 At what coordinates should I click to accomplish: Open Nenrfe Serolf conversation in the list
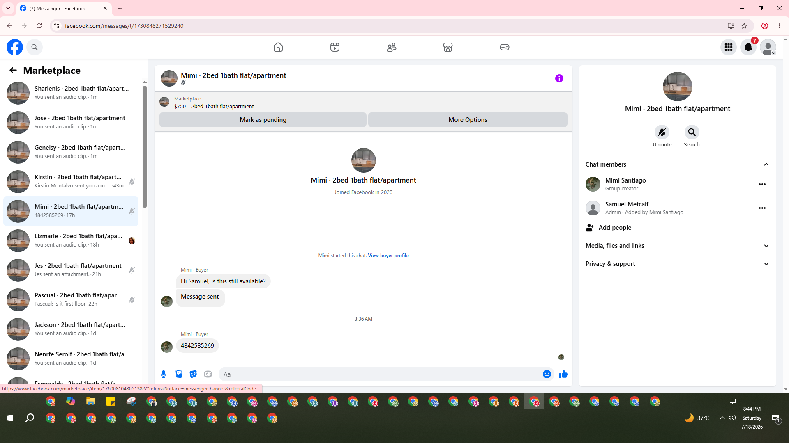[71, 359]
